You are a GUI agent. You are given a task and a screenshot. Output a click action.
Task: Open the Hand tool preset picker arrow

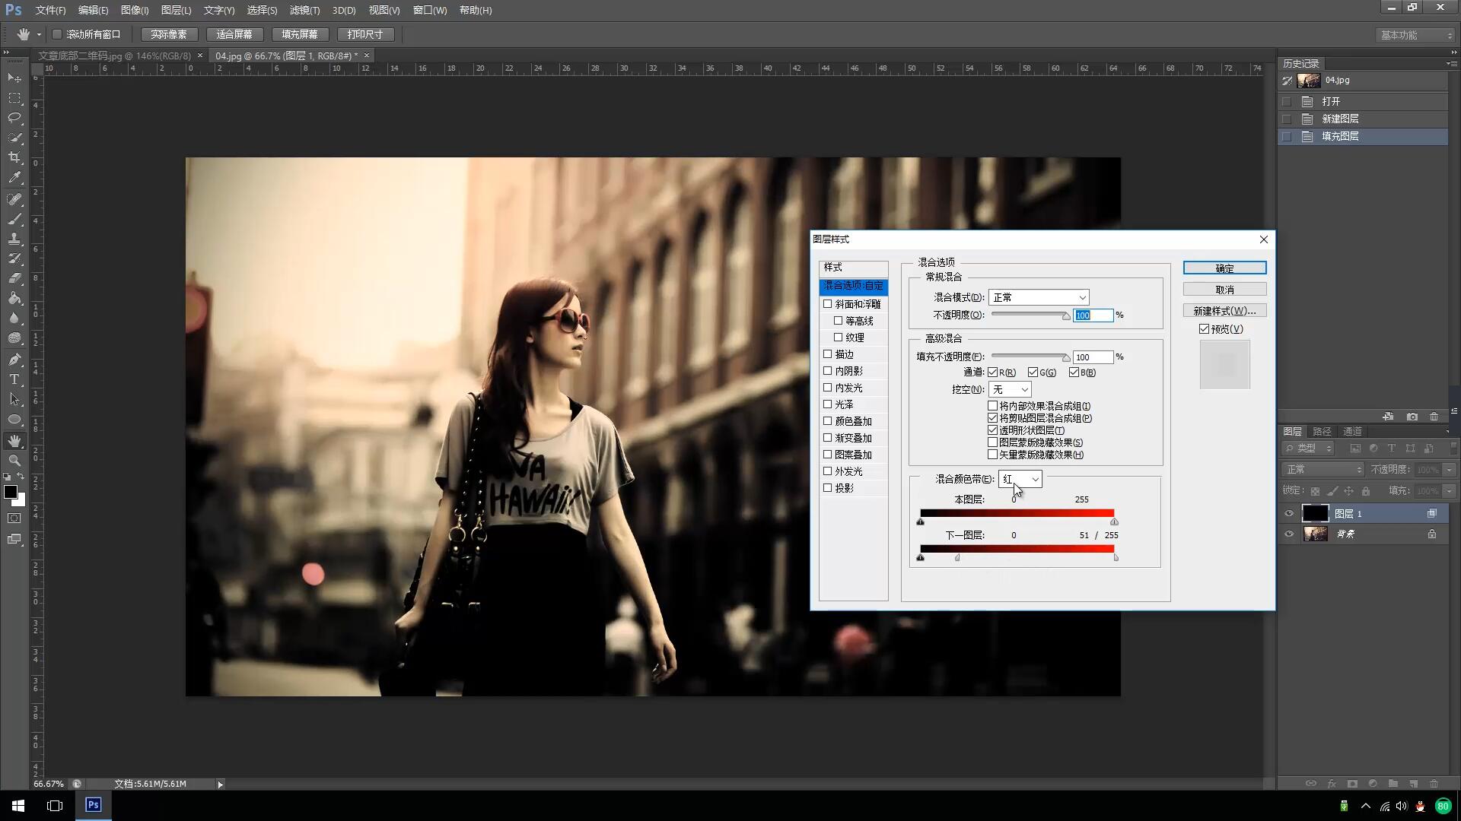point(39,34)
